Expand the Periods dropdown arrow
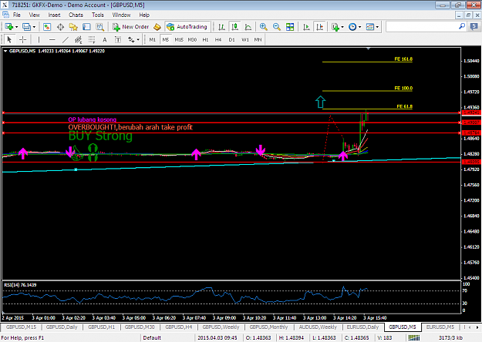 (359, 27)
